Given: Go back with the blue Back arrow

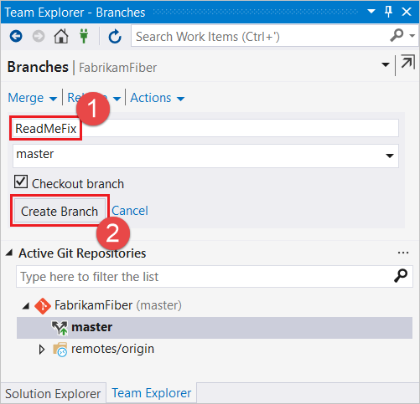Looking at the screenshot, I should [16, 36].
